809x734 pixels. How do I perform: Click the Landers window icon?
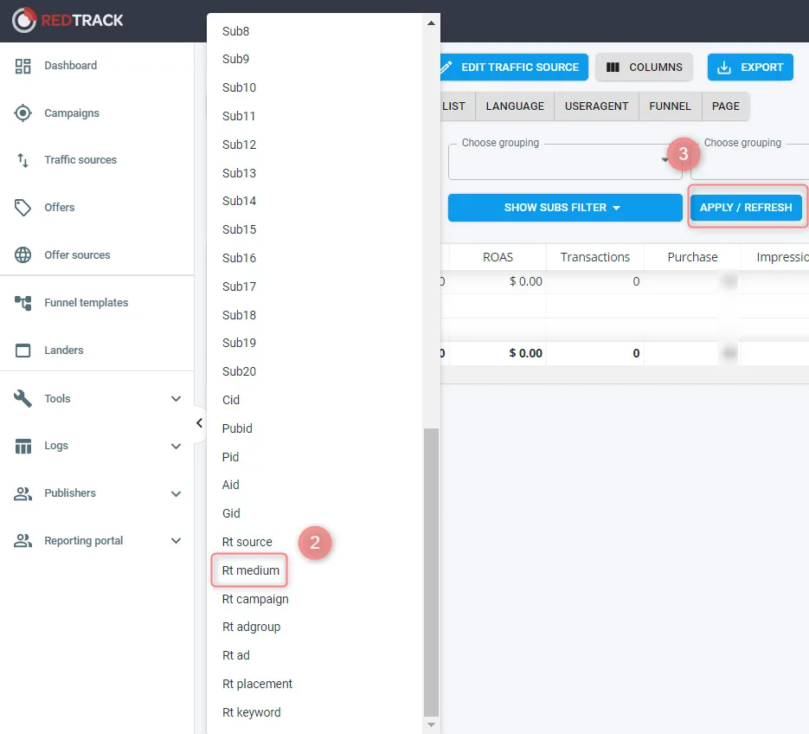point(23,351)
